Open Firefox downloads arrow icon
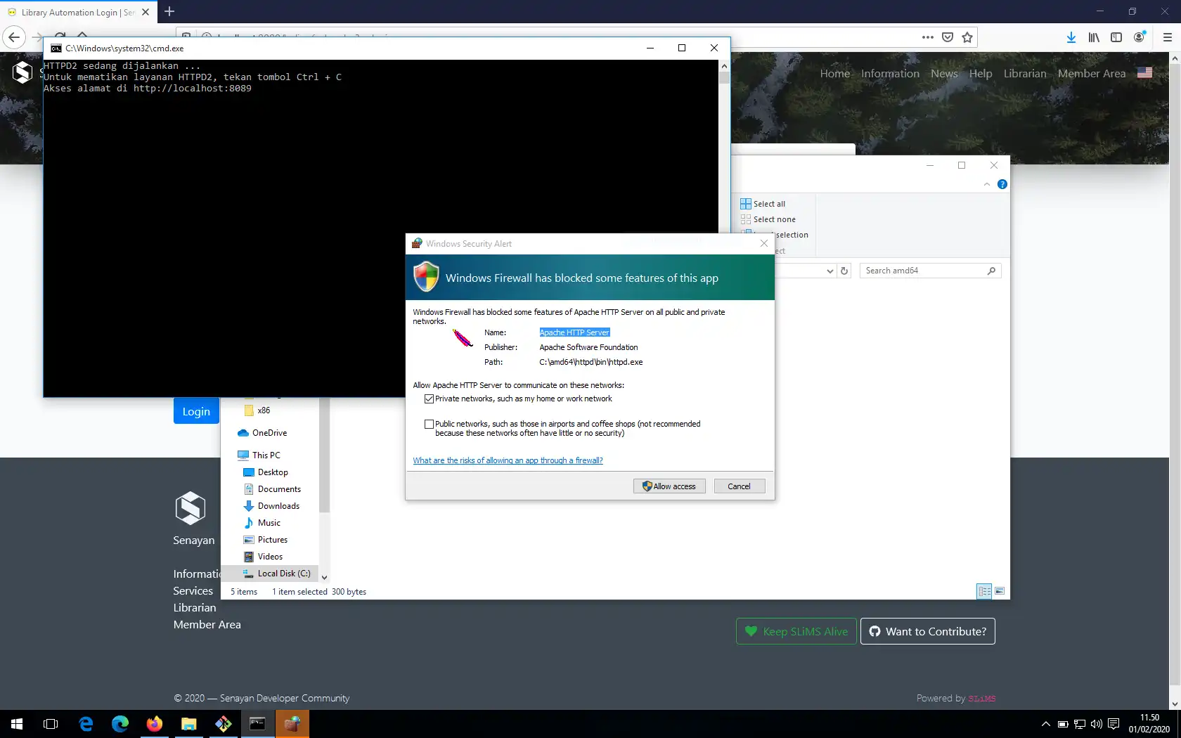Viewport: 1181px width, 738px height. [x=1071, y=37]
